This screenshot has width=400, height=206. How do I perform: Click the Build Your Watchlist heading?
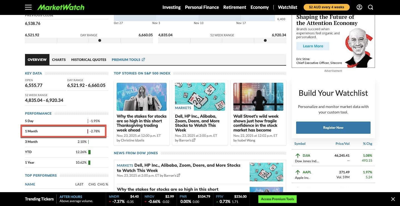[x=333, y=93]
